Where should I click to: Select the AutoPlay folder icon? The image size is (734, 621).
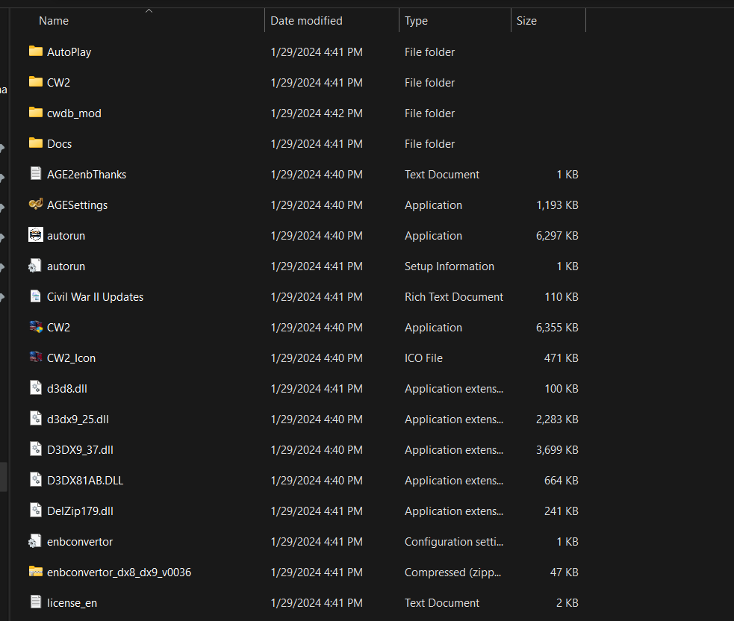pos(36,51)
